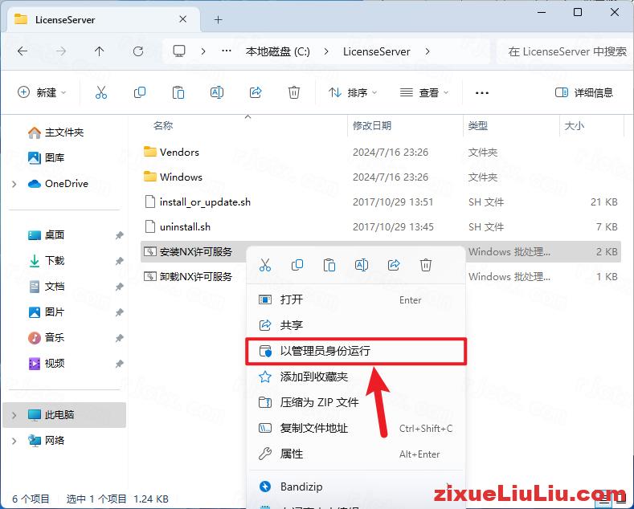Click the toolbar Paste icon

178,92
